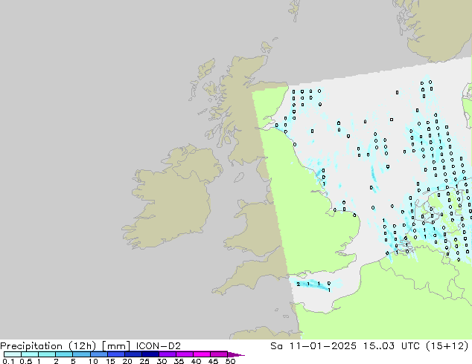The height and width of the screenshot is (364, 472).
Task: Click the '(15+12)' forecast offset text
Action: click(x=447, y=346)
